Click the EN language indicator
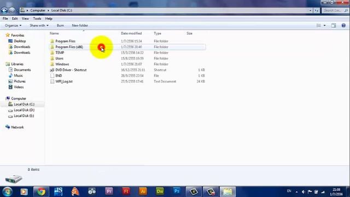 pyautogui.click(x=289, y=191)
